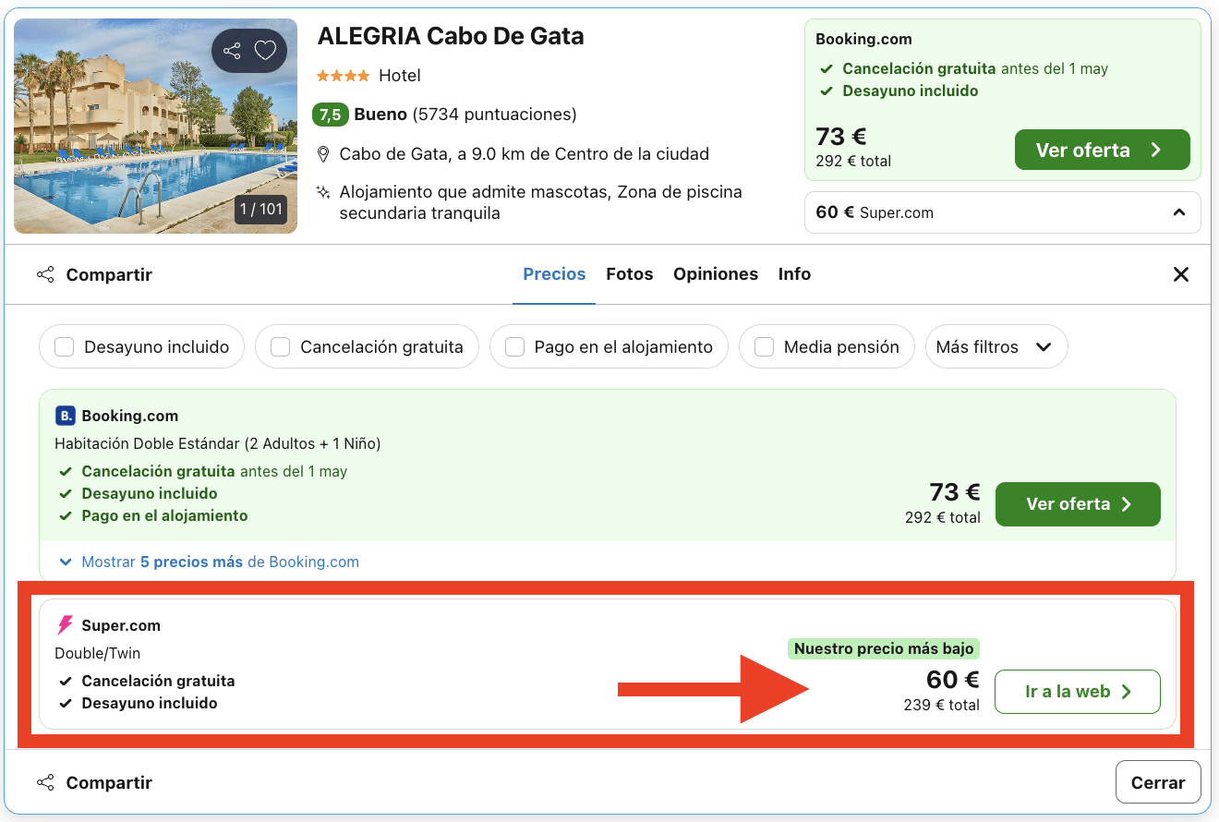Click bottom Compartir share icon
The width and height of the screenshot is (1219, 822).
pyautogui.click(x=45, y=782)
